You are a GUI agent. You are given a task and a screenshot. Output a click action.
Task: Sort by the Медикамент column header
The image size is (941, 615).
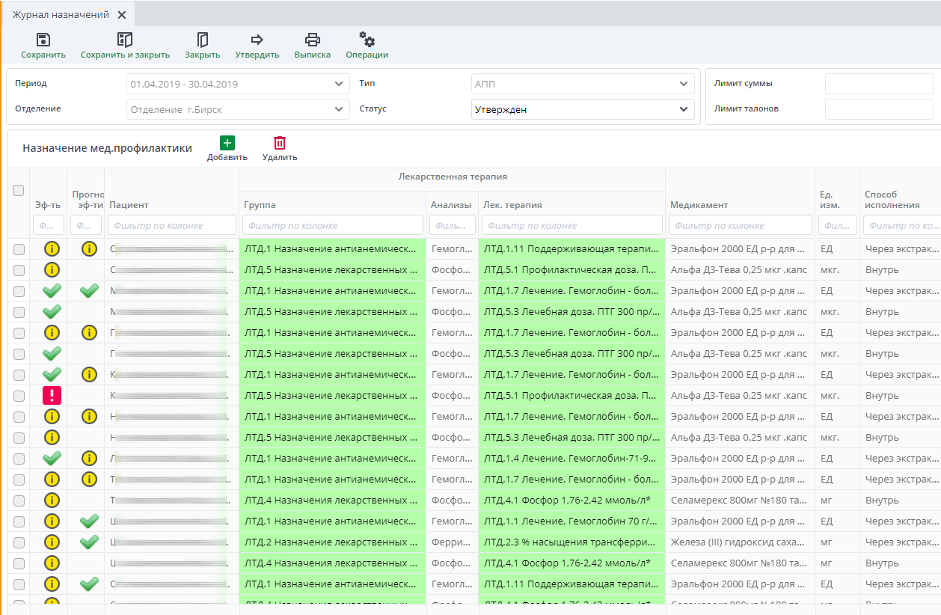click(699, 205)
